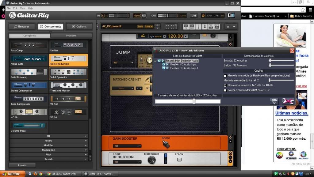Image resolution: width=314 pixels, height=177 pixels.
Task: Toggle the input L channel button
Action: click(x=103, y=16)
